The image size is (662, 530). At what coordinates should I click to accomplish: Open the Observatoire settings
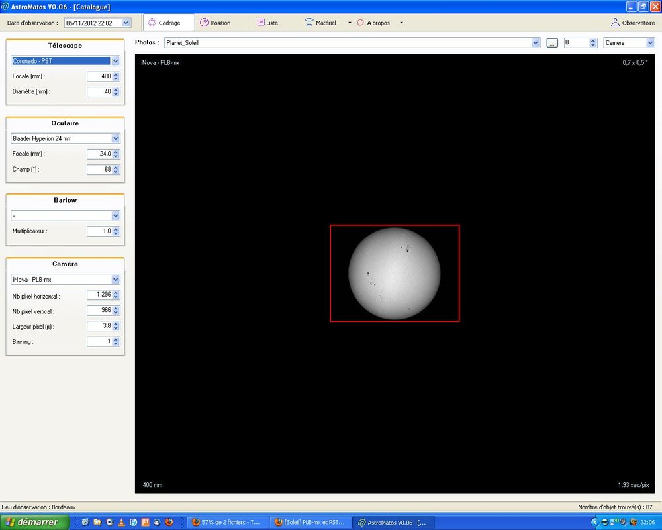pyautogui.click(x=633, y=23)
